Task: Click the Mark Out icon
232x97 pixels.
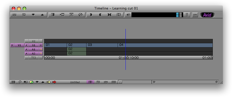Action: [100, 15]
